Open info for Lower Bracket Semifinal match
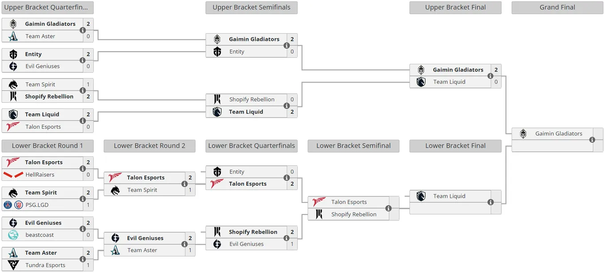This screenshot has width=604, height=273. (x=388, y=208)
